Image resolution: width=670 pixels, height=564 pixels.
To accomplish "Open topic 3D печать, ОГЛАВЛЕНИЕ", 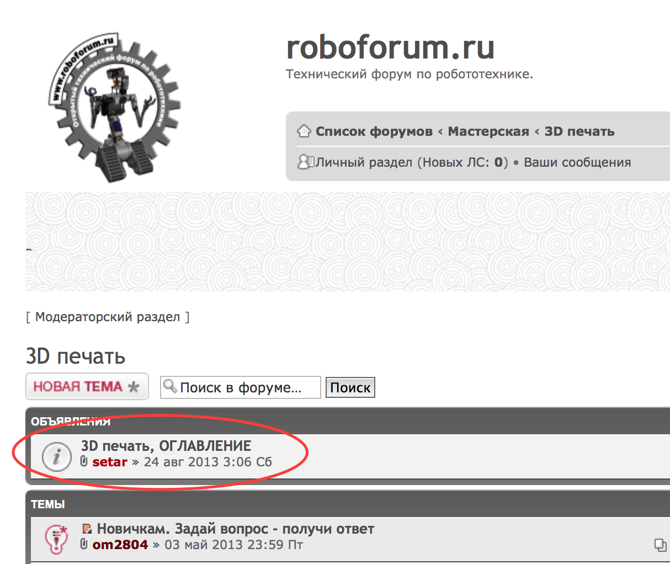I will click(x=166, y=446).
